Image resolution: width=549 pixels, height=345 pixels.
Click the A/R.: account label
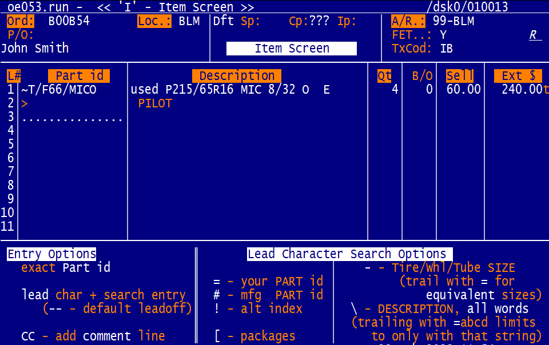(408, 22)
